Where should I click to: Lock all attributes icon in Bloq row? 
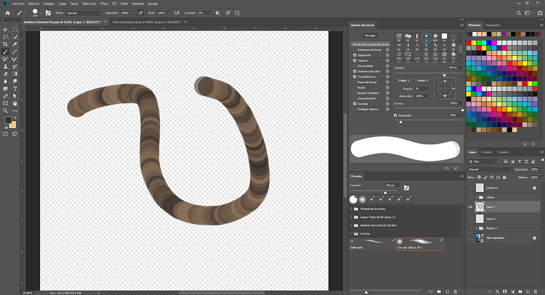click(x=504, y=177)
